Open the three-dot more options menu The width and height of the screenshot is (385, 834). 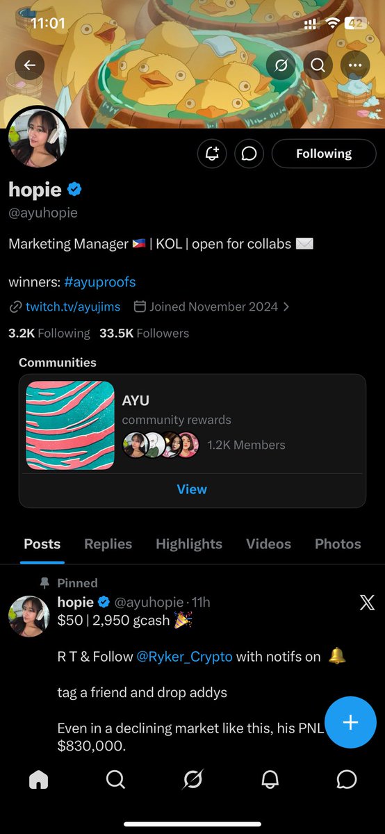[x=355, y=65]
